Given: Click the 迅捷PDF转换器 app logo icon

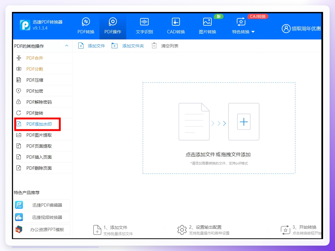Looking at the screenshot, I should [25, 25].
